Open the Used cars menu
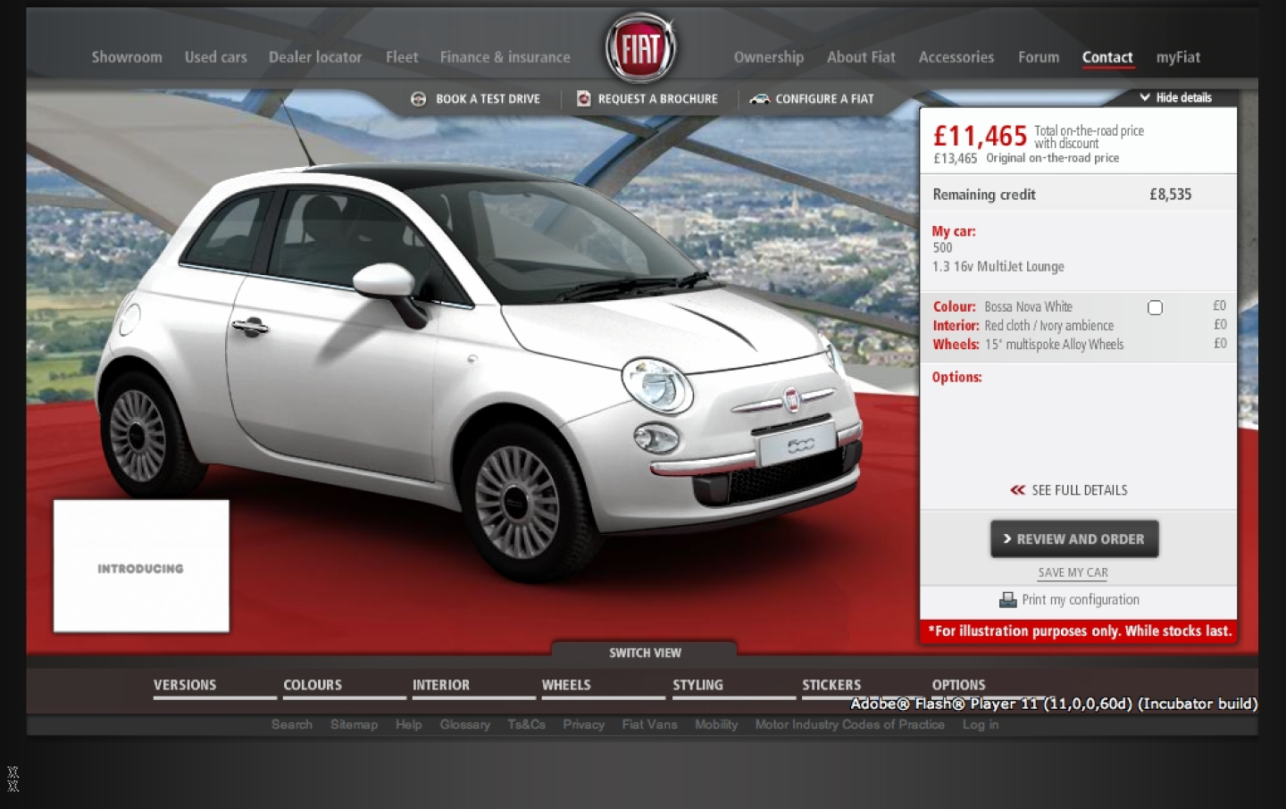This screenshot has height=809, width=1286. [216, 57]
